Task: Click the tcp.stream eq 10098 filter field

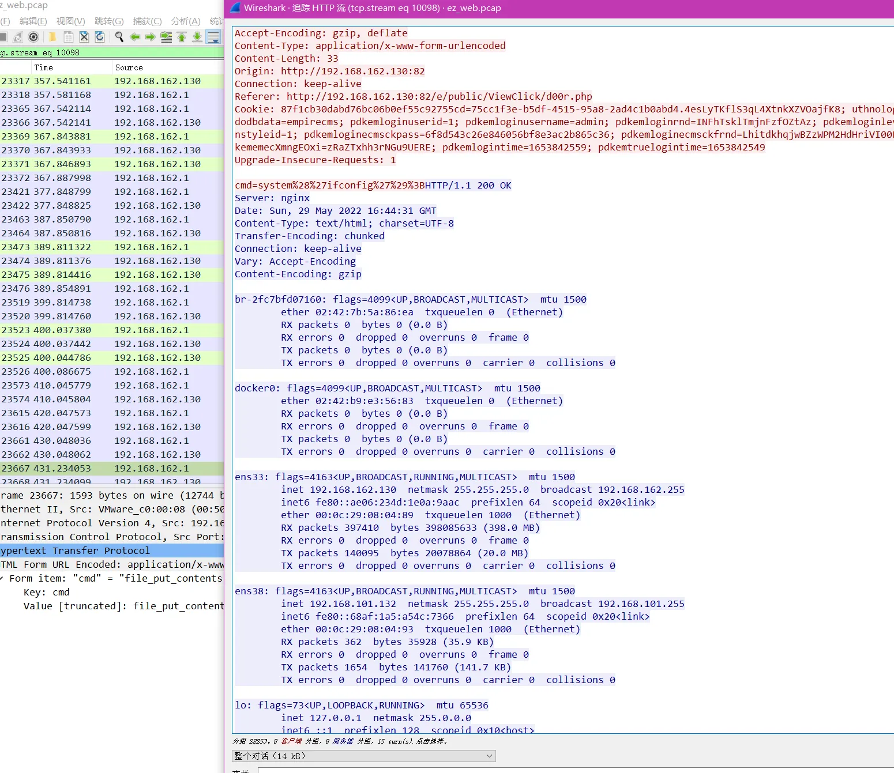Action: [110, 52]
